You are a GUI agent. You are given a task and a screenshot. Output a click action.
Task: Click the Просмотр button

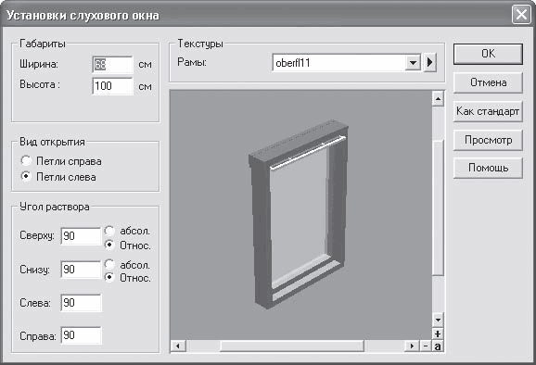coord(488,140)
